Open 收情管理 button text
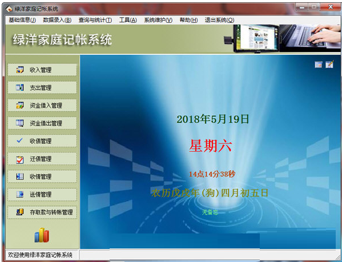Screen dimensions: 342x262 click(41, 176)
